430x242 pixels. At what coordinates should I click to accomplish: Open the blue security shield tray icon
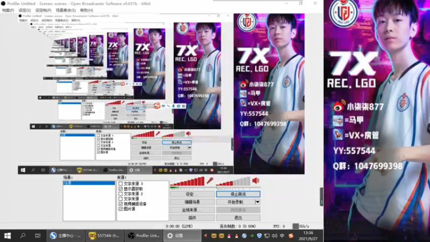pos(260,236)
